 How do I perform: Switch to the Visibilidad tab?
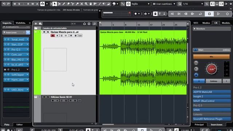pyautogui.click(x=21, y=23)
